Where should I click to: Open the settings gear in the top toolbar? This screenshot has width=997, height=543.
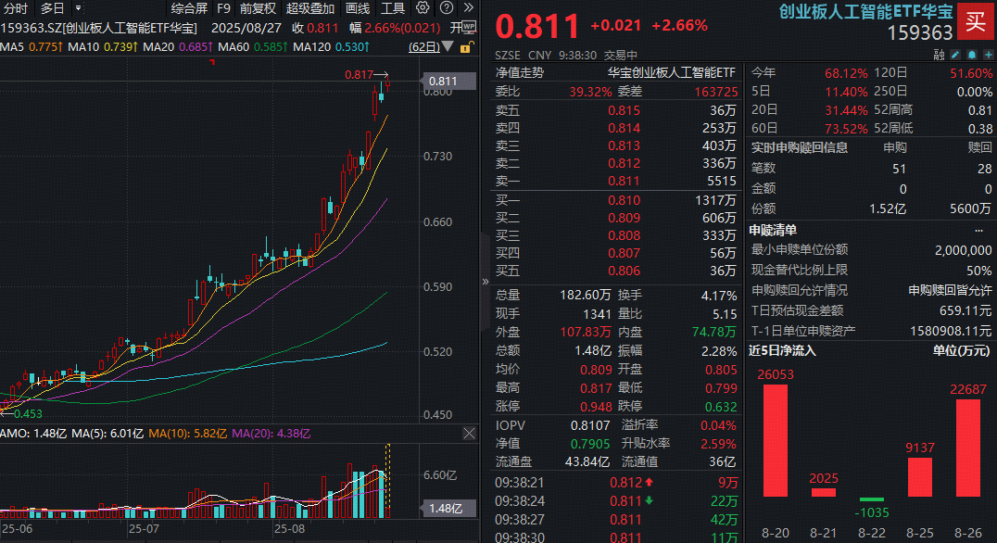423,8
